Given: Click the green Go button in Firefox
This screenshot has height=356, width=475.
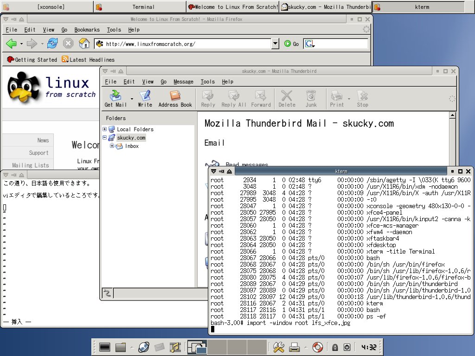Looking at the screenshot, I should click(291, 44).
